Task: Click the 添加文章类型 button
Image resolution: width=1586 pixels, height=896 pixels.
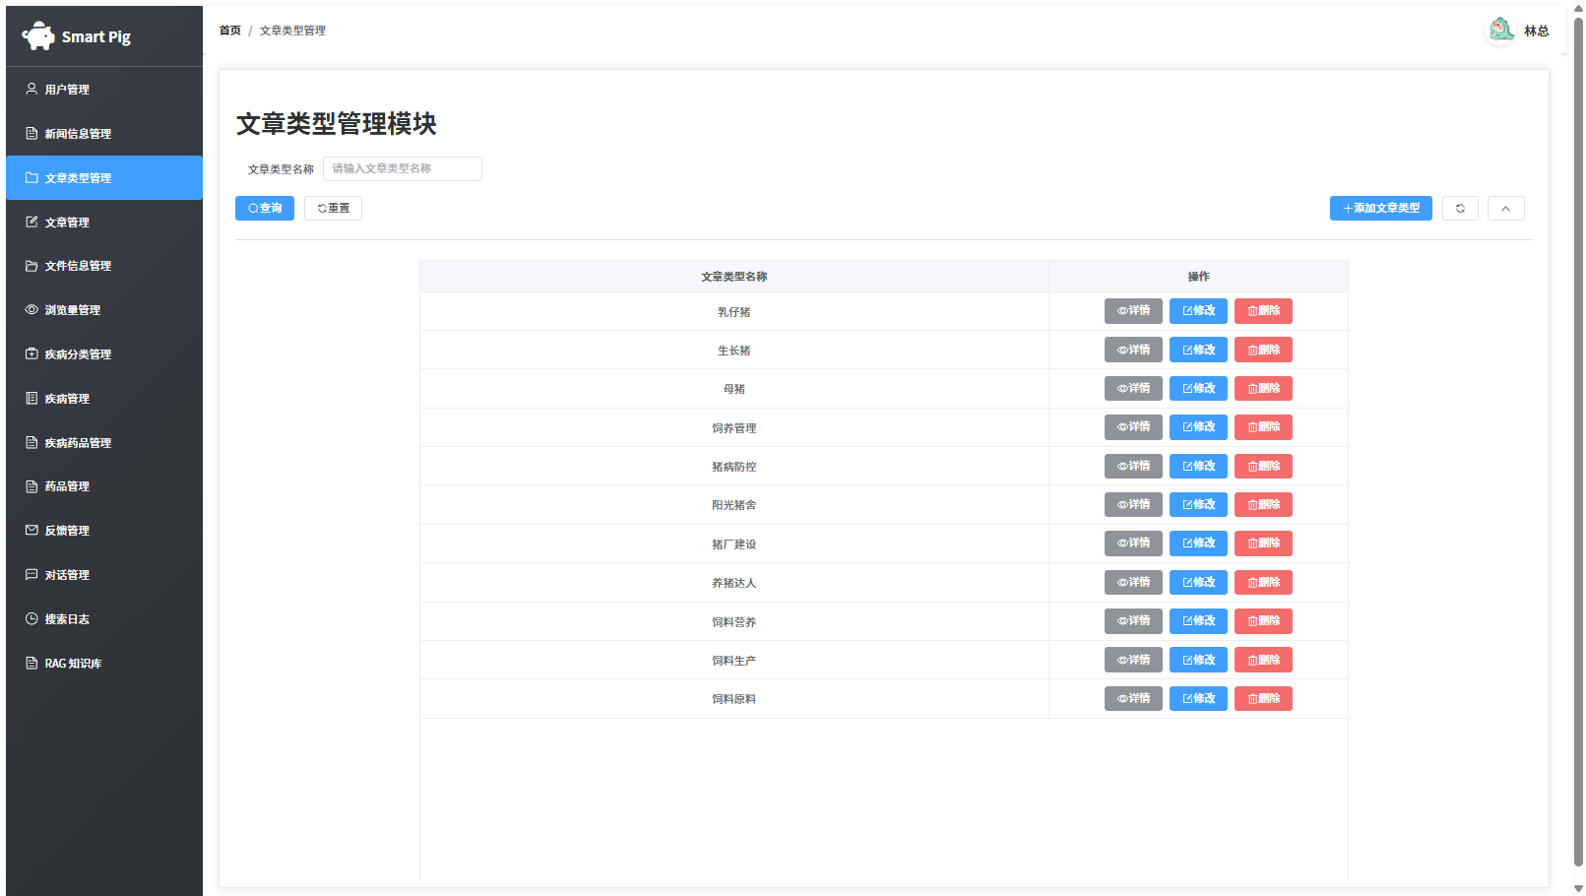Action: point(1380,208)
